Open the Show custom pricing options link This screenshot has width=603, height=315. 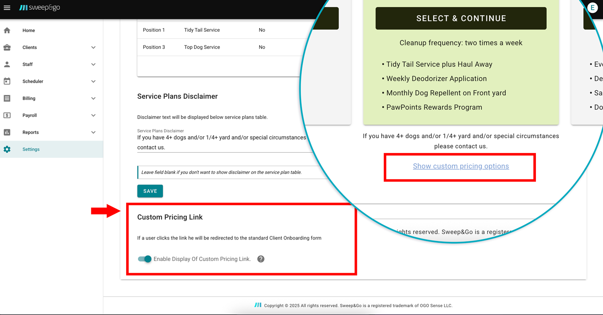(461, 166)
